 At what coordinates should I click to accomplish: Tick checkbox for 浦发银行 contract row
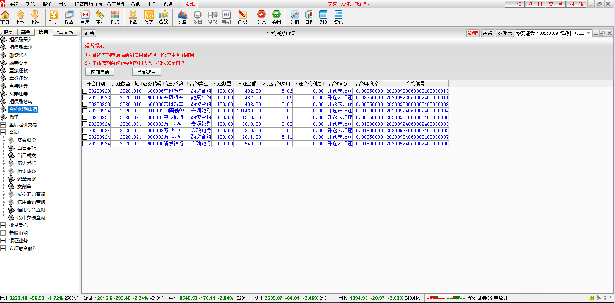[x=85, y=144]
